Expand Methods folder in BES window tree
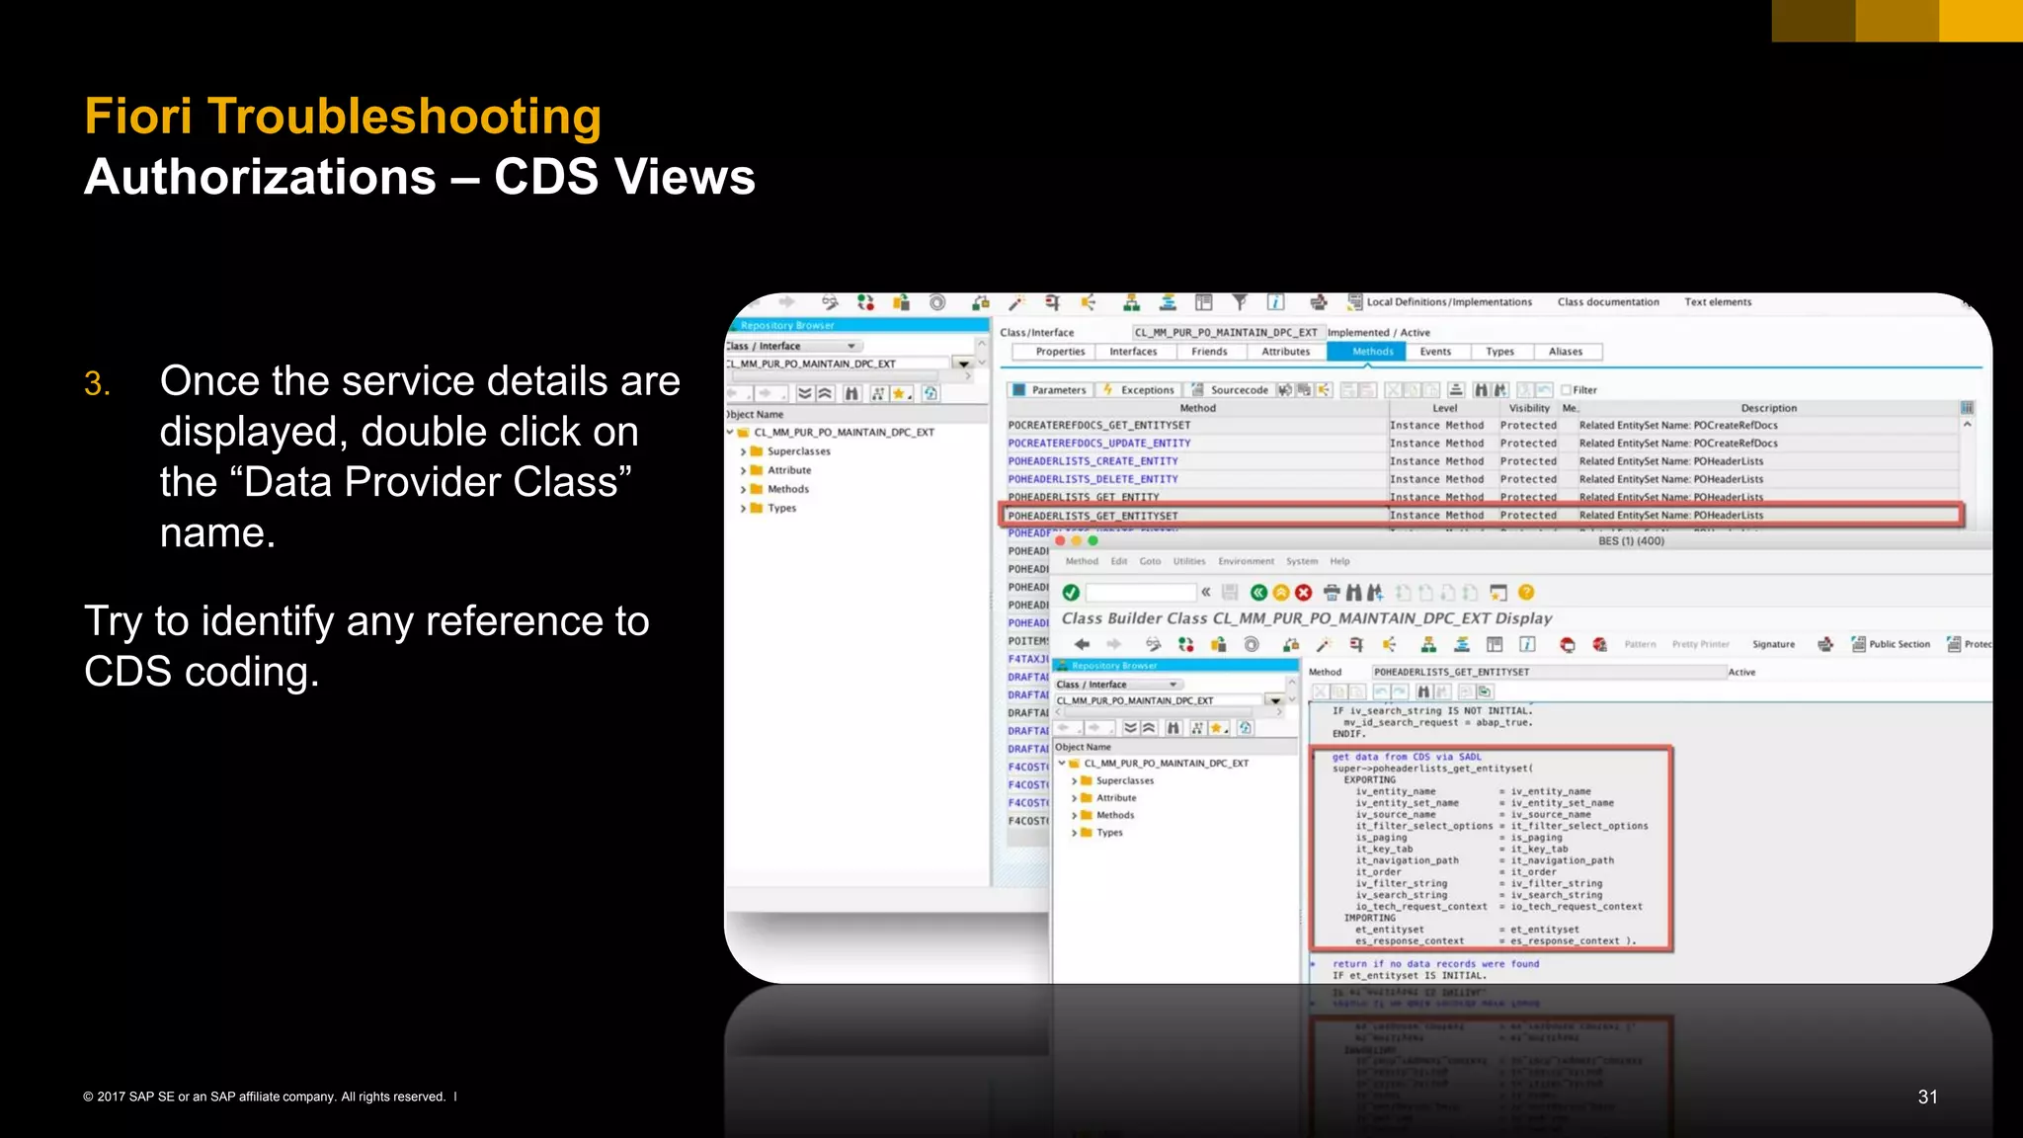Viewport: 2023px width, 1138px height. [x=1074, y=815]
